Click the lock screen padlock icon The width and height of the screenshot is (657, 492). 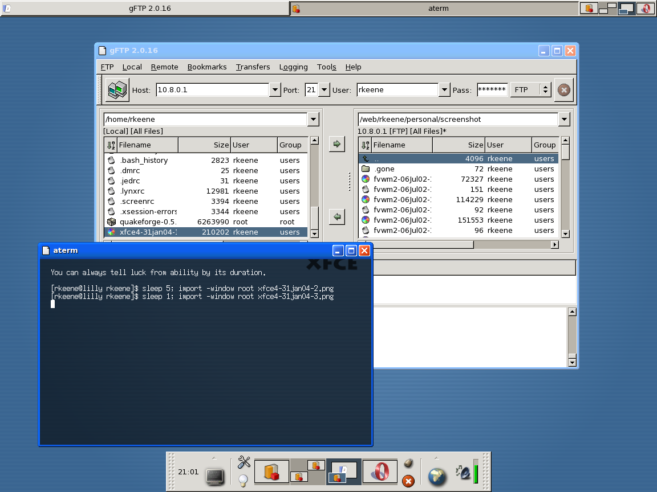408,463
